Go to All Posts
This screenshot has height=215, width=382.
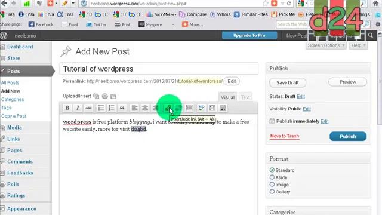(x=10, y=83)
